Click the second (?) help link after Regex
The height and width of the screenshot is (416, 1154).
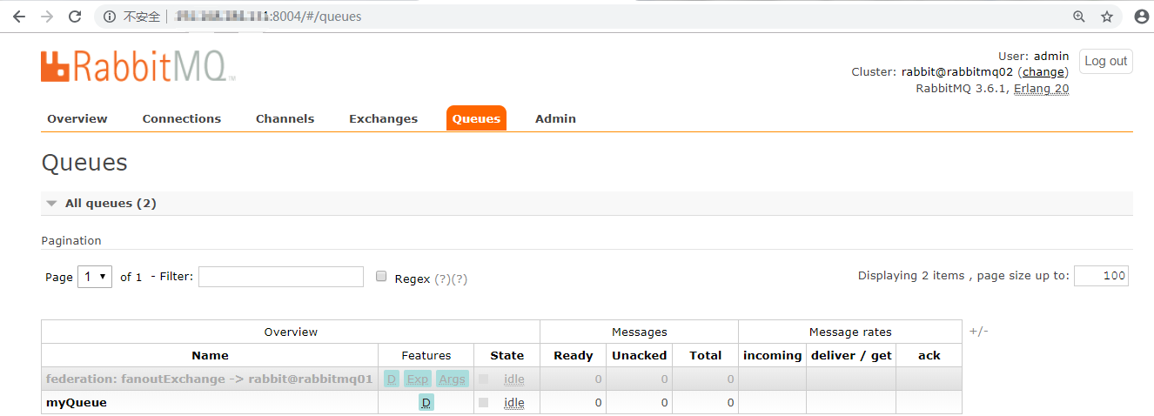click(460, 279)
